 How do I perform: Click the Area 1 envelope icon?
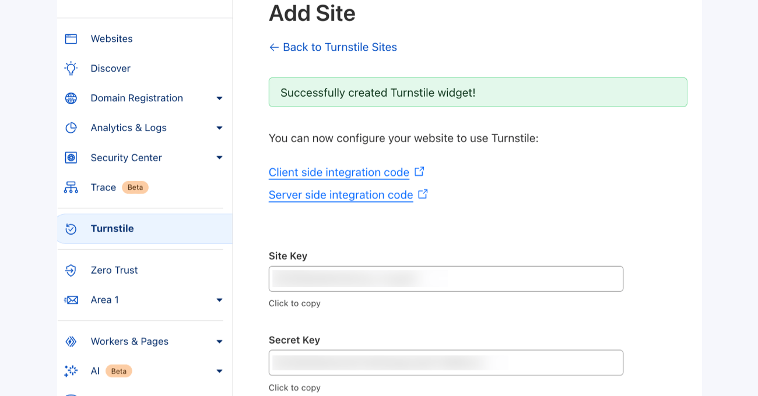[71, 300]
